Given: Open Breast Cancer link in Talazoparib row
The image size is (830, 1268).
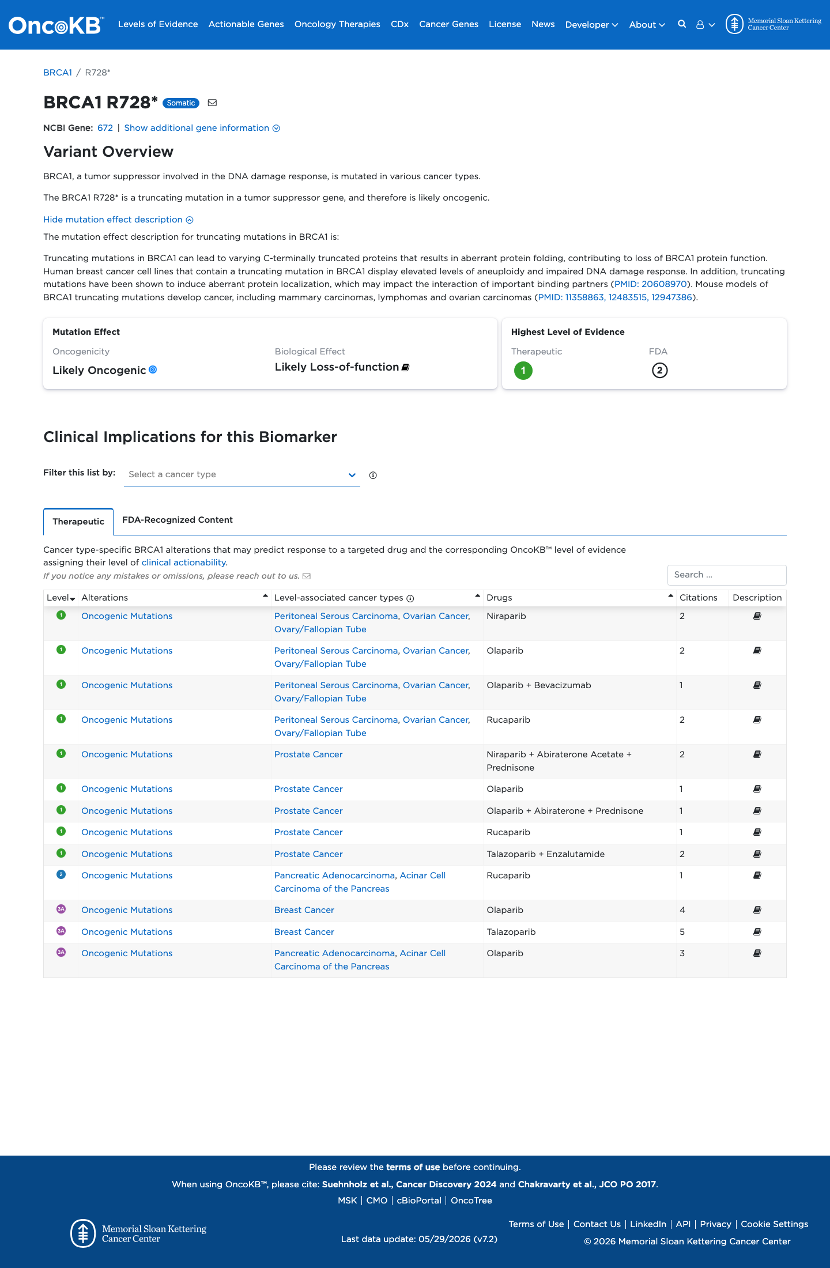Looking at the screenshot, I should pos(304,932).
